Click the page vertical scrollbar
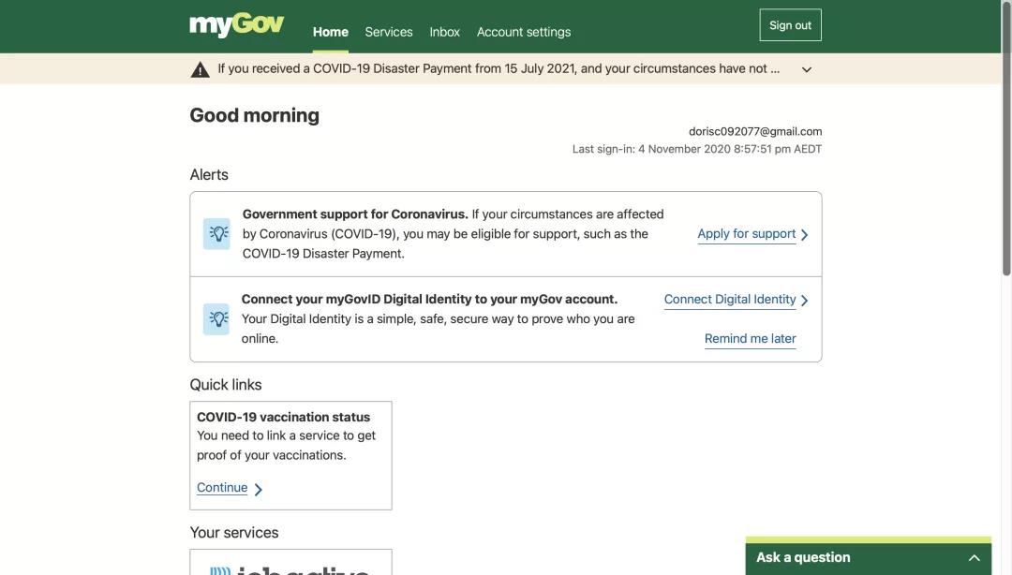Image resolution: width=1012 pixels, height=575 pixels. click(x=1006, y=139)
